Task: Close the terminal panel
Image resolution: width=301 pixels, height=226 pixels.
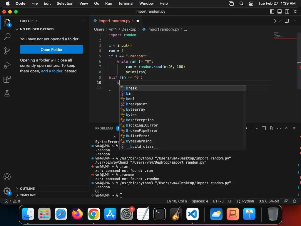Action: (294, 128)
